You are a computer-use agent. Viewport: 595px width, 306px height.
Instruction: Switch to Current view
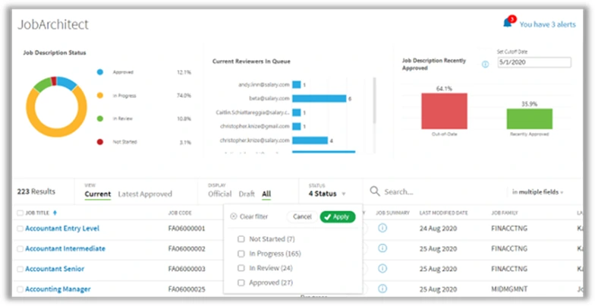97,194
